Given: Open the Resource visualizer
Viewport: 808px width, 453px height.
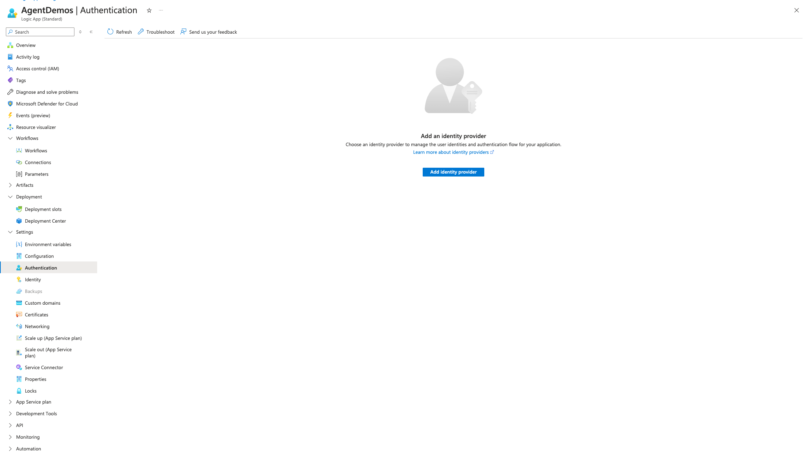Looking at the screenshot, I should (36, 127).
